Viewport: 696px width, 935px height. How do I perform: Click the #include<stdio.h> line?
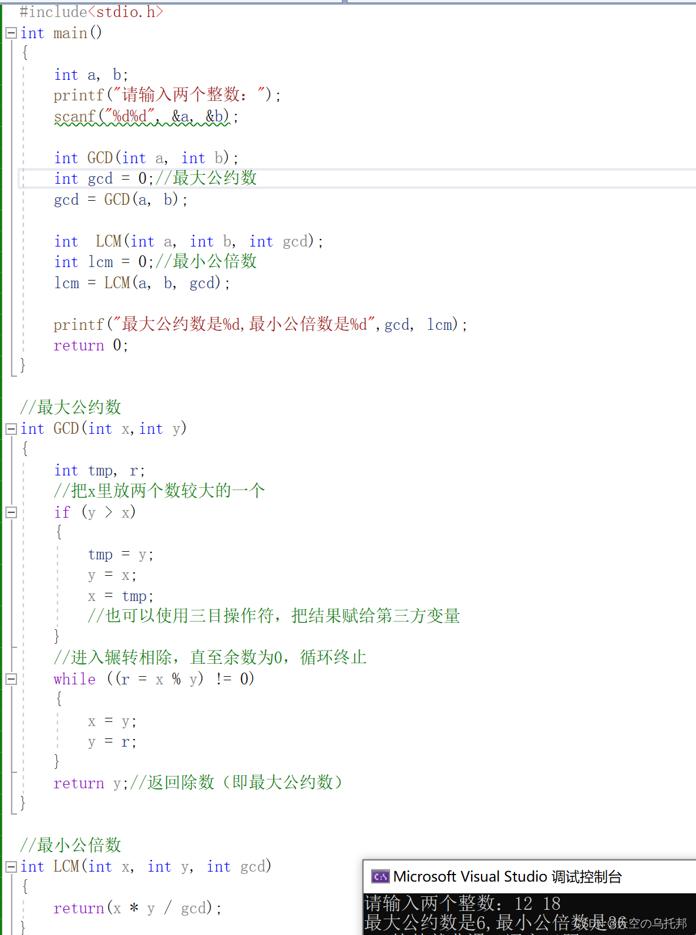tap(91, 12)
